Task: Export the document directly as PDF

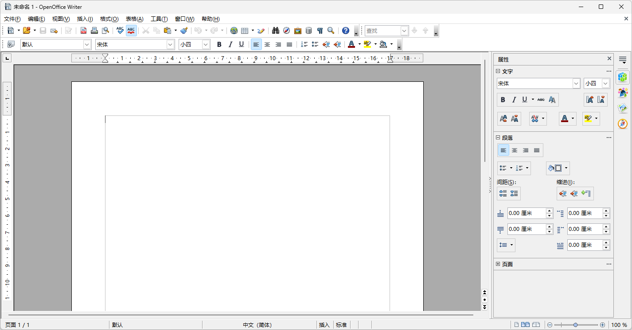Action: coord(83,31)
